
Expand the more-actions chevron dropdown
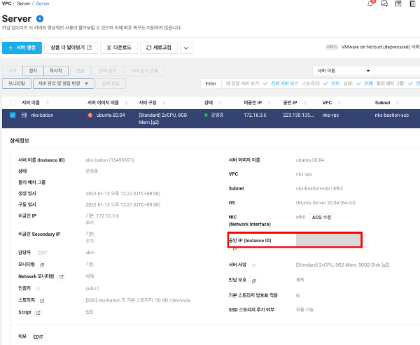click(186, 48)
